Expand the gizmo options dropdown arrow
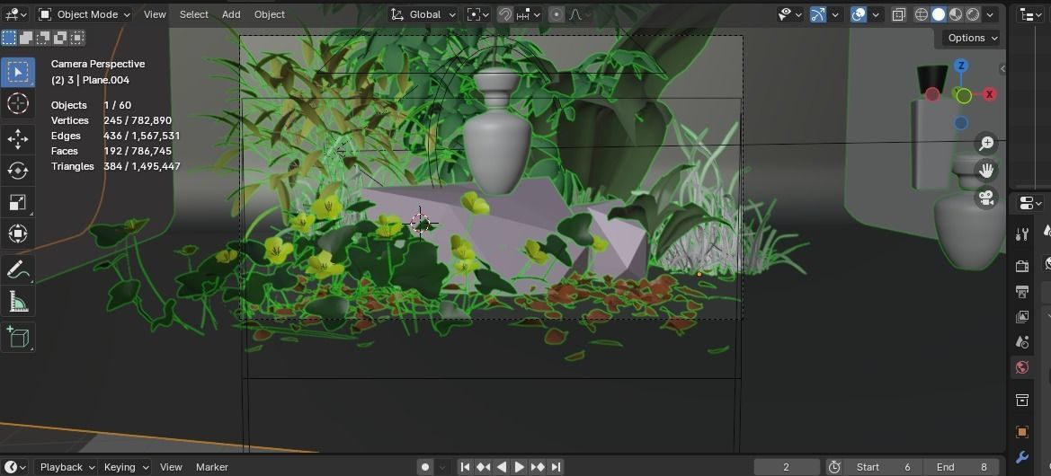Image resolution: width=1051 pixels, height=476 pixels. pyautogui.click(x=835, y=14)
